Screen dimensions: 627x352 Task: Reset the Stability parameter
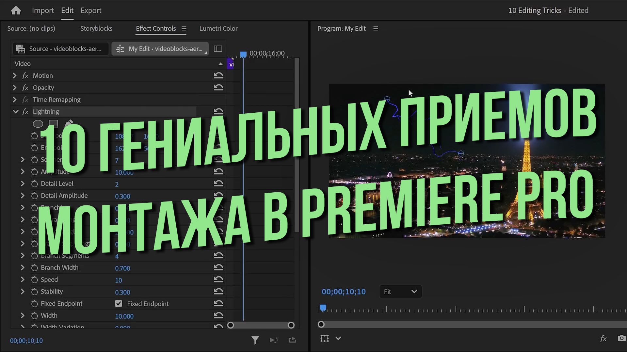[x=218, y=292]
